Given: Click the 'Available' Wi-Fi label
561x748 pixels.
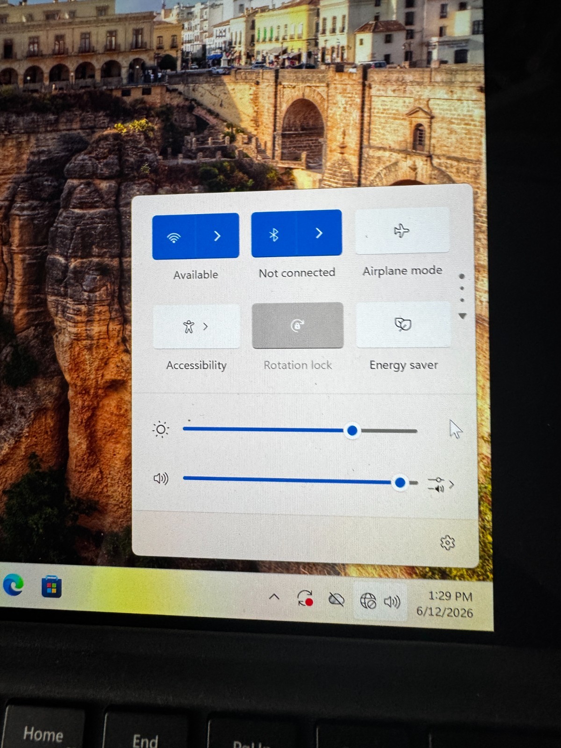Looking at the screenshot, I should [195, 275].
